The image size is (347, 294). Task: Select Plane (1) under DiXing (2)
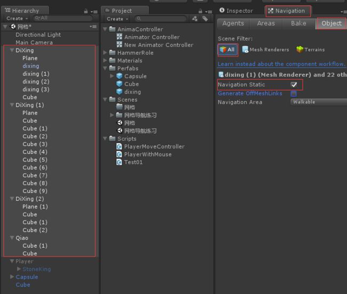point(35,207)
